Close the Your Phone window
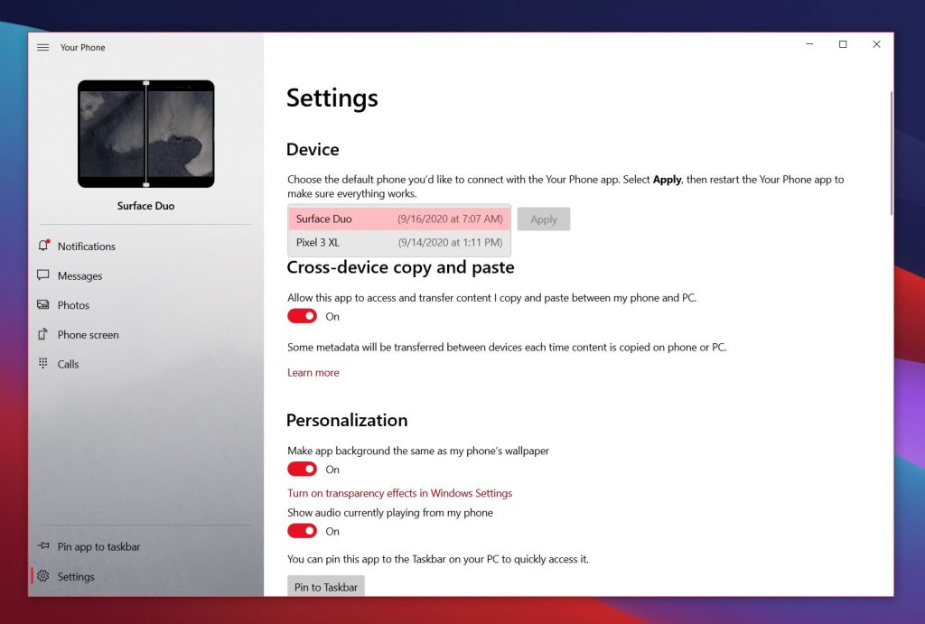The width and height of the screenshot is (925, 624). 876,44
